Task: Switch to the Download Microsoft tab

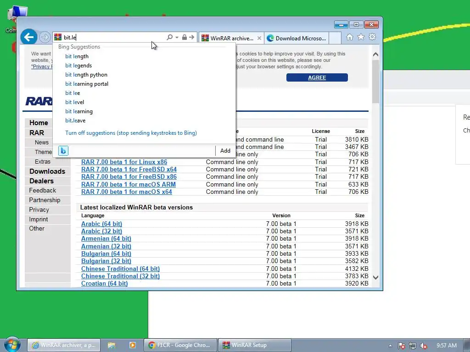Action: [296, 38]
